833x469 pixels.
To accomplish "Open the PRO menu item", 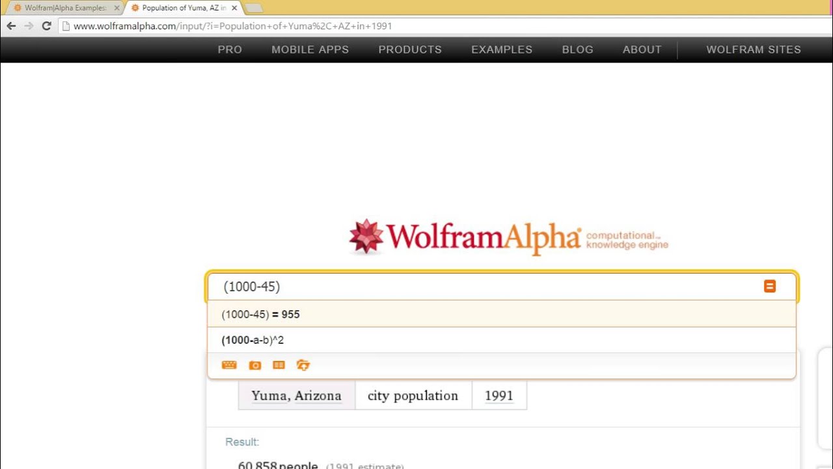I will [230, 50].
